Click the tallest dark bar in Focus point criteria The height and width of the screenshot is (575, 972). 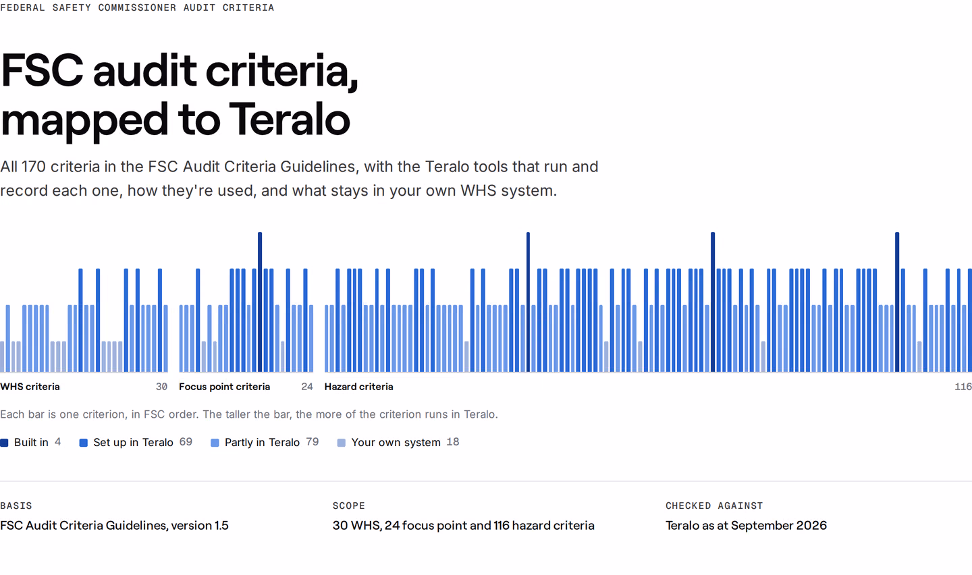pos(260,302)
